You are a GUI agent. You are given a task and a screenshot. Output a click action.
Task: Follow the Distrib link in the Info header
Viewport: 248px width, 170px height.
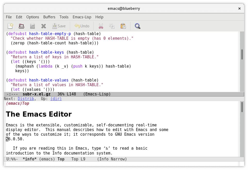point(26,99)
